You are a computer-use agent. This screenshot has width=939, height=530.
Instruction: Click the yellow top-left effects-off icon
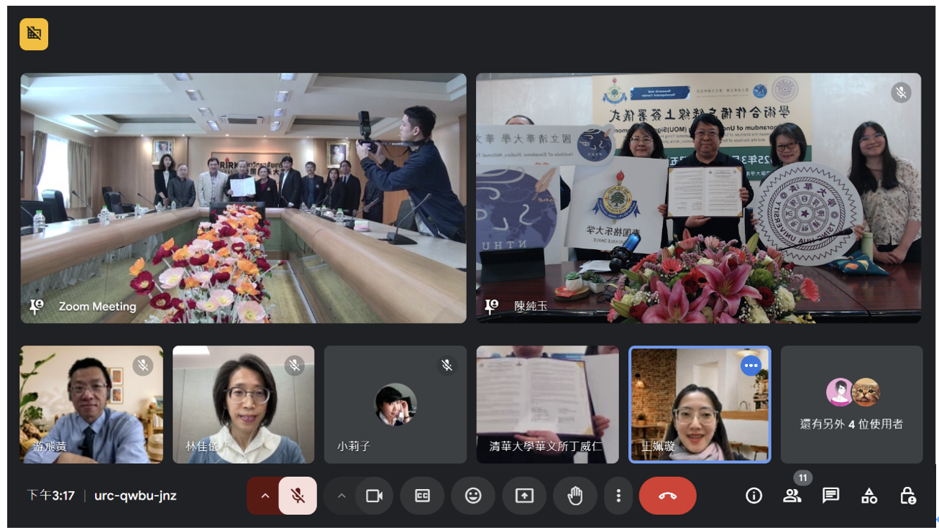34,34
